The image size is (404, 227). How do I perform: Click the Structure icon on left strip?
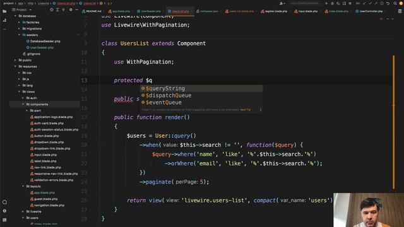[4, 20]
